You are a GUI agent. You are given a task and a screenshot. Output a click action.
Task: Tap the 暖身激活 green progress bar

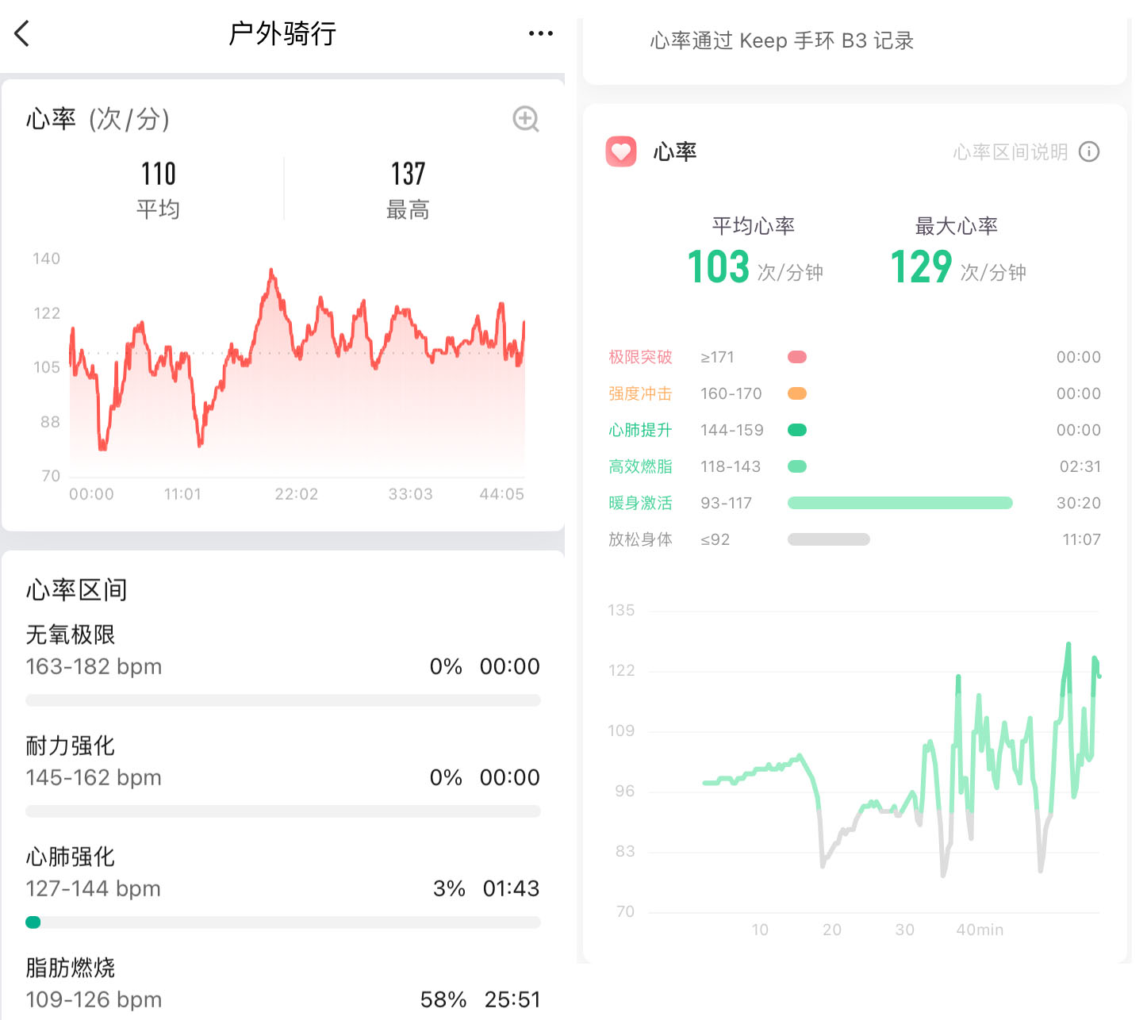[x=900, y=503]
